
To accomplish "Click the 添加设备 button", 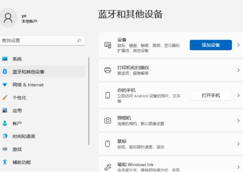I will click(211, 45).
